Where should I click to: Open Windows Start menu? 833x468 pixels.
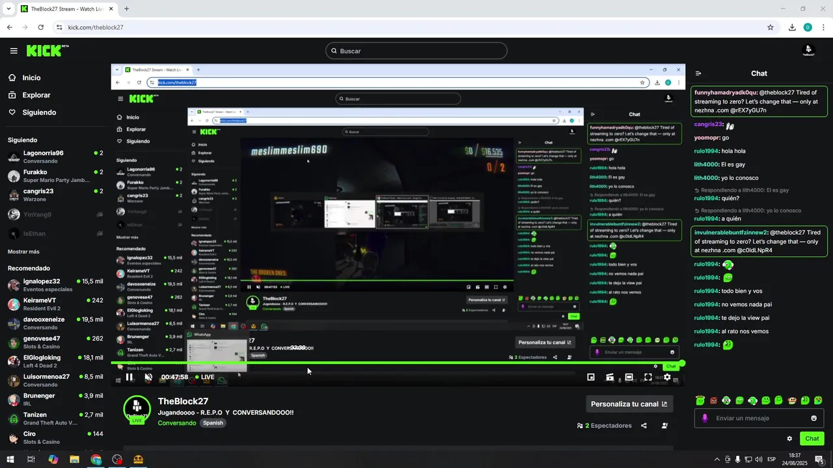click(x=10, y=460)
